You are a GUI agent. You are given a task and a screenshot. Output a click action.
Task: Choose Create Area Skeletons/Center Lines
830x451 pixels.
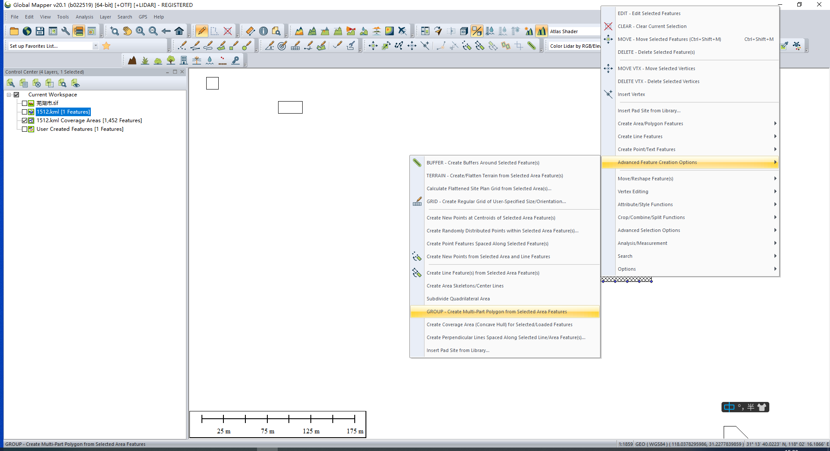pos(505,286)
